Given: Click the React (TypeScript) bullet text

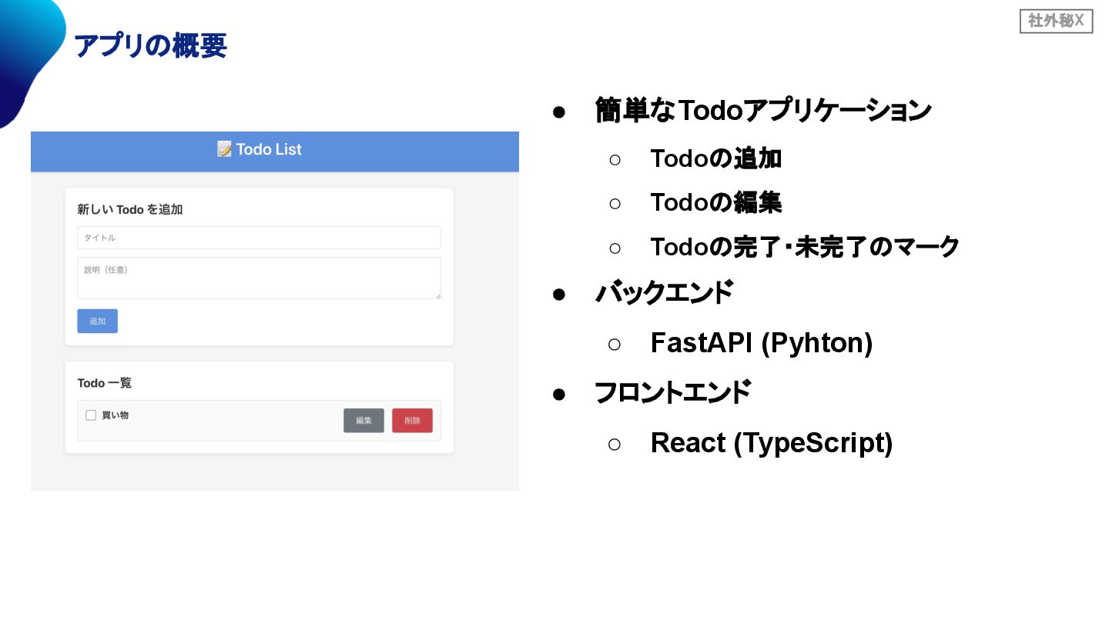Looking at the screenshot, I should (771, 443).
